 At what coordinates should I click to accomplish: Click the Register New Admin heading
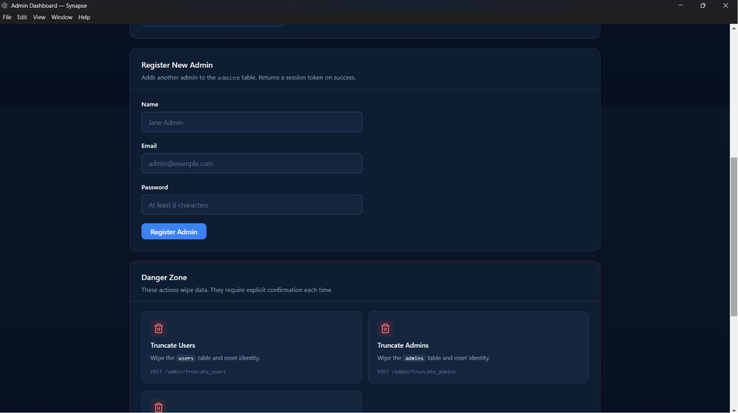click(x=177, y=65)
